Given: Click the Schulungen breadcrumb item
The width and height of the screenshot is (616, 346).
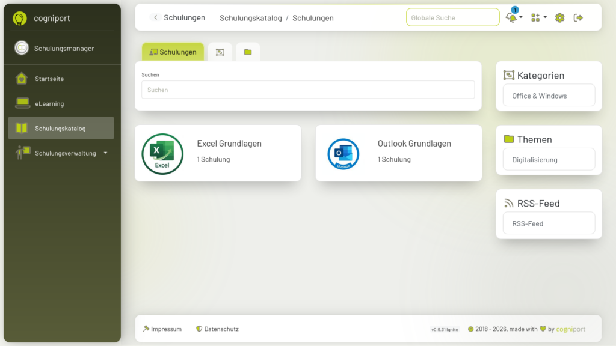Looking at the screenshot, I should coord(313,18).
